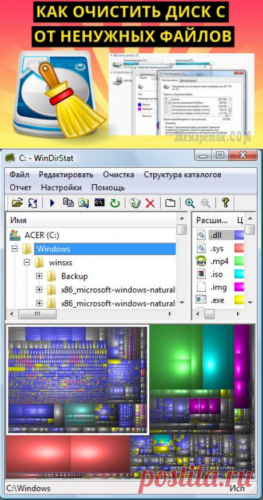This screenshot has height=500, width=263.
Task: Click extension list's horizontal scrollbar left arrow
Action: [x=199, y=314]
